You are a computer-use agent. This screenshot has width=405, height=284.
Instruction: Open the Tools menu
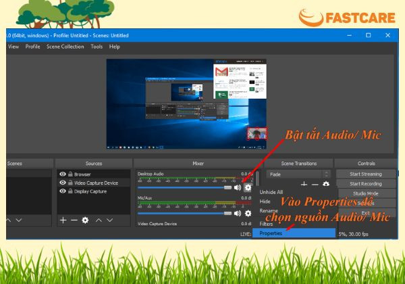tap(97, 47)
